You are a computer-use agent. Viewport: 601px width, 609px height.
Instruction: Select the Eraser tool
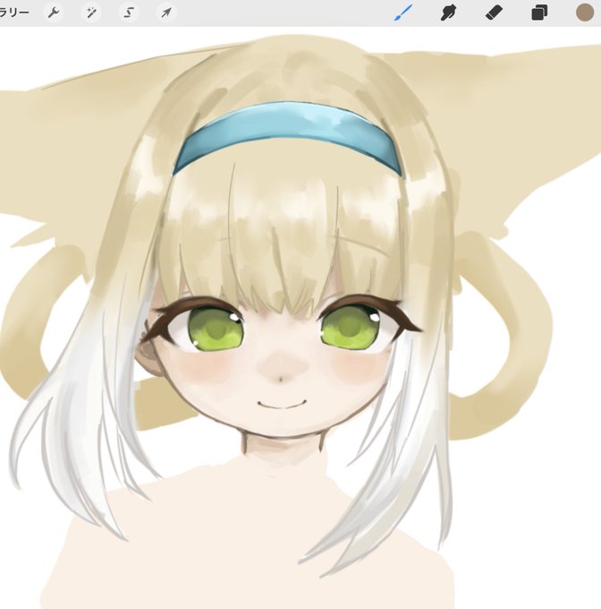(x=494, y=13)
